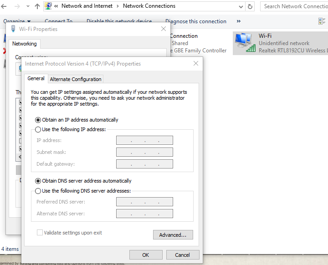
Task: Click the 4 items status text
Action: pyautogui.click(x=10, y=249)
